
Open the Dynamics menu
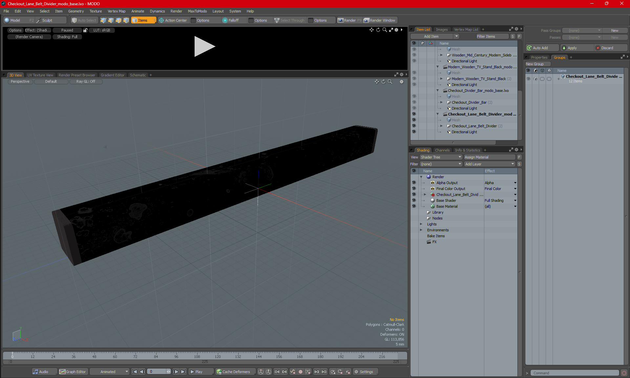[x=157, y=11]
